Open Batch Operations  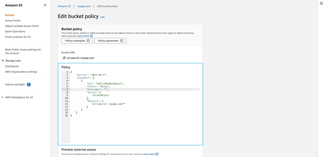pyautogui.click(x=15, y=32)
